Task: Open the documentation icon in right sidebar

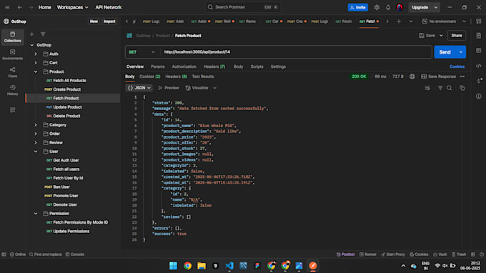Action: click(x=479, y=36)
